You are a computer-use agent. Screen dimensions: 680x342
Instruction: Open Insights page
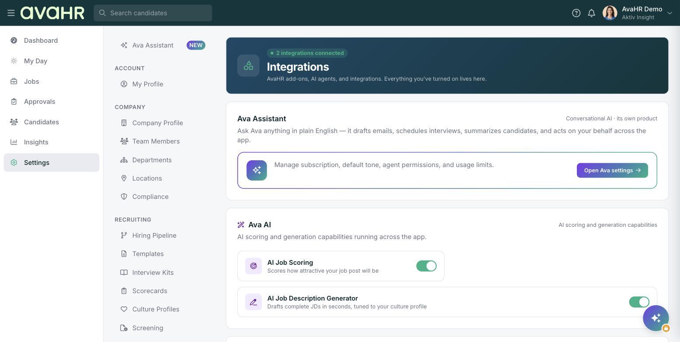52,142
